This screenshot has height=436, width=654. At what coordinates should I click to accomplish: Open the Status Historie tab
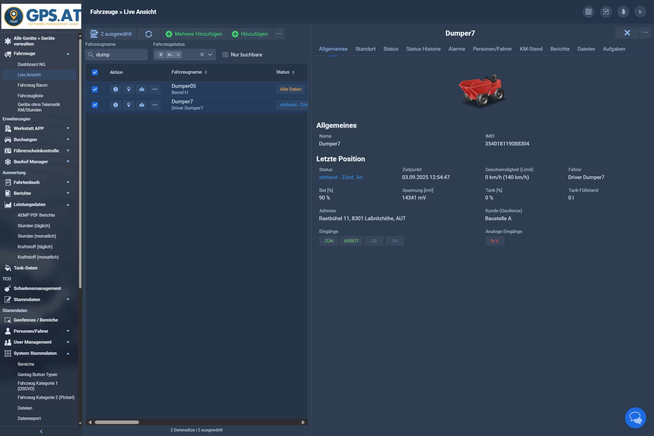point(423,49)
